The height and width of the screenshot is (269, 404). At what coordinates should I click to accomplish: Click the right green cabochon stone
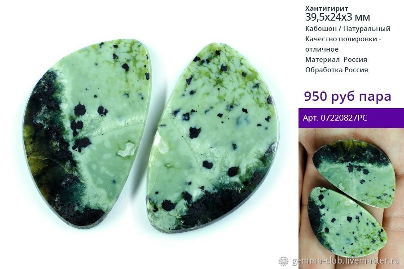(x=213, y=139)
